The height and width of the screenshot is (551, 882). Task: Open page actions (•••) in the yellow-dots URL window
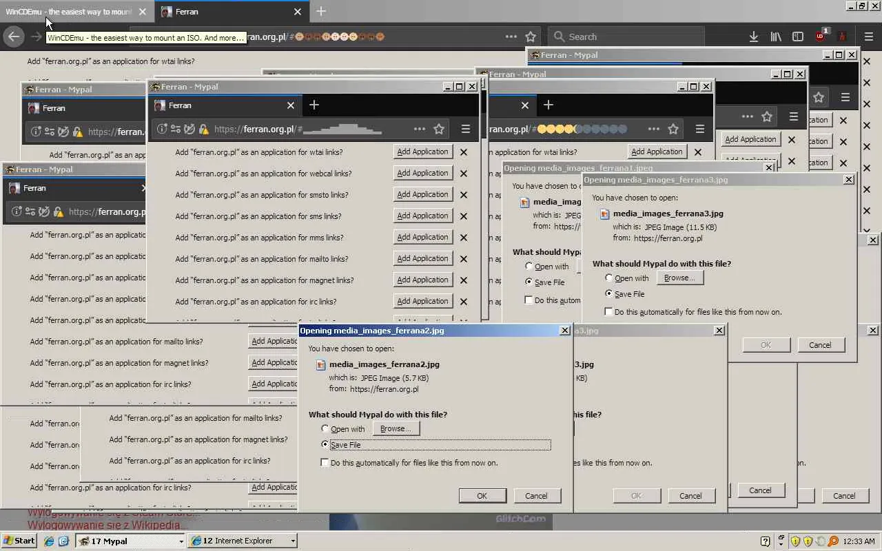click(x=653, y=129)
